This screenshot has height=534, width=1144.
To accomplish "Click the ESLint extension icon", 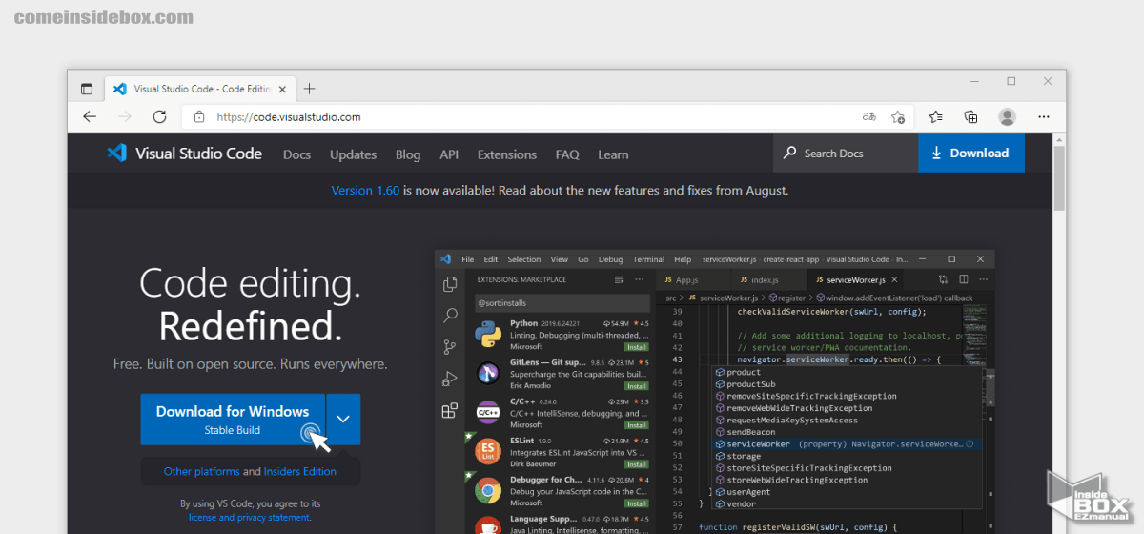I will pos(488,452).
